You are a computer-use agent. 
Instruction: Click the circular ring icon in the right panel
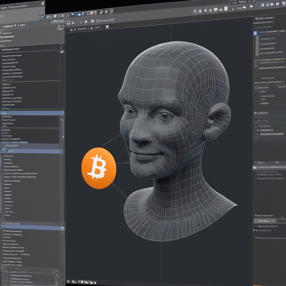255,113
